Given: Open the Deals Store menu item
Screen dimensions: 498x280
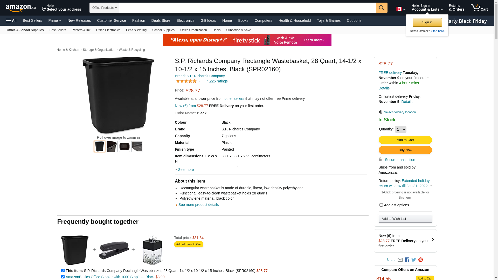Looking at the screenshot, I should coord(161,20).
